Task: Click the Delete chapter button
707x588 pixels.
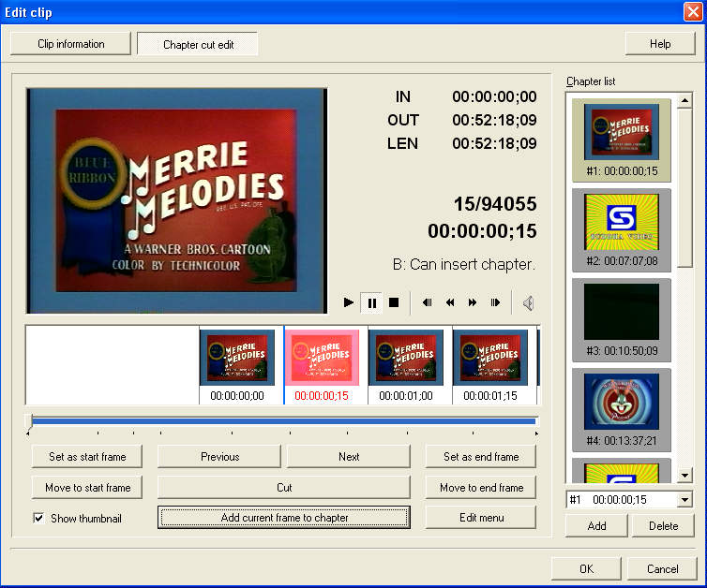Action: point(663,526)
